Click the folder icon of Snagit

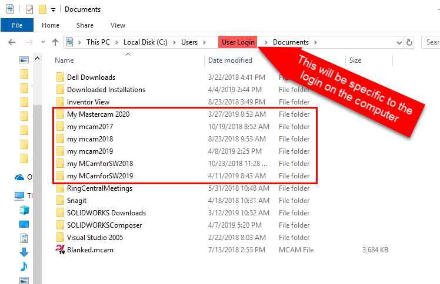(x=60, y=200)
